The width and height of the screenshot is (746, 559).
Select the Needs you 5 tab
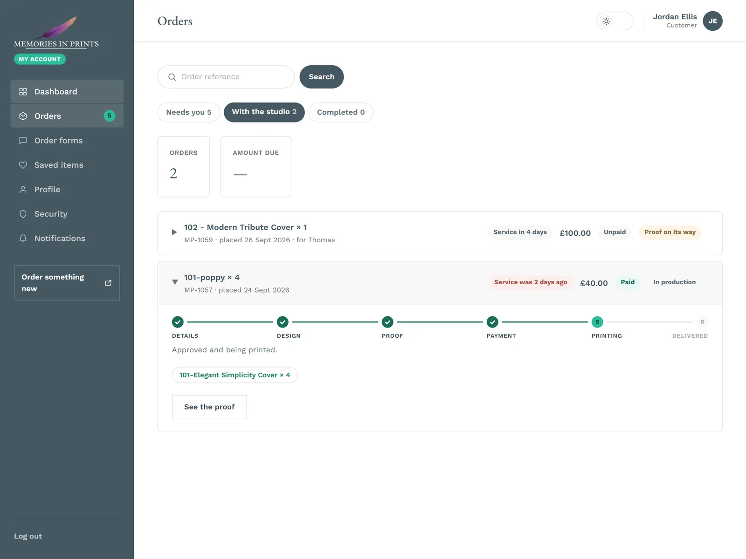point(189,112)
